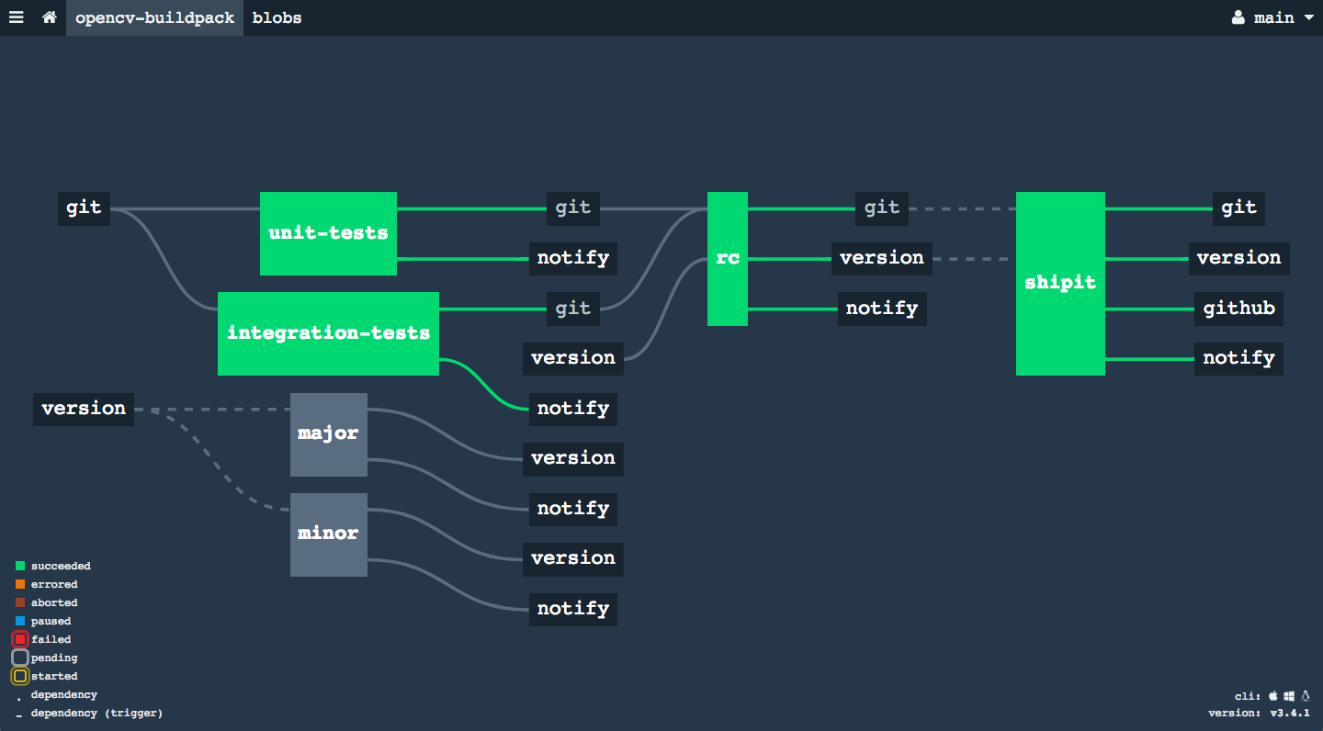
Task: Select the notify resource output by unit-tests
Action: pyautogui.click(x=573, y=258)
